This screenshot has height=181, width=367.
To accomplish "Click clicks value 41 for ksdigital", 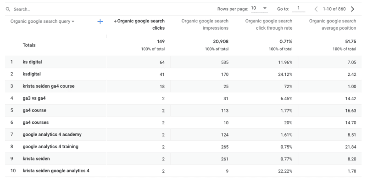I will [162, 75].
